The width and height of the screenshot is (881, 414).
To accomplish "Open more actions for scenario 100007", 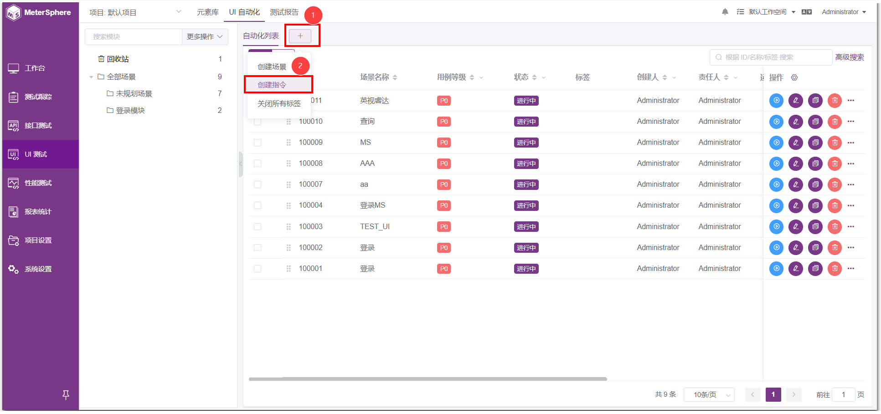I will [x=851, y=184].
